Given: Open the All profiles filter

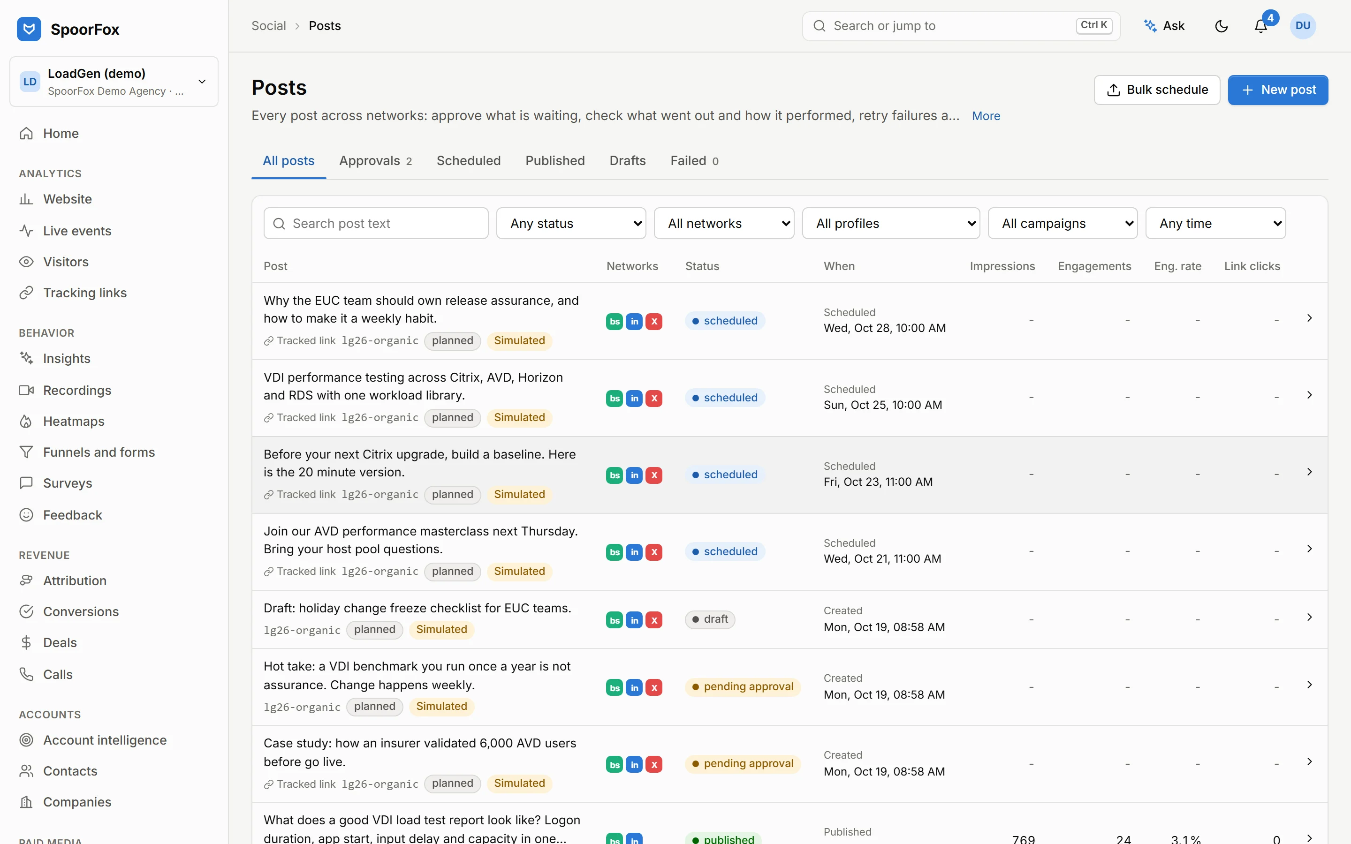Looking at the screenshot, I should click(891, 223).
